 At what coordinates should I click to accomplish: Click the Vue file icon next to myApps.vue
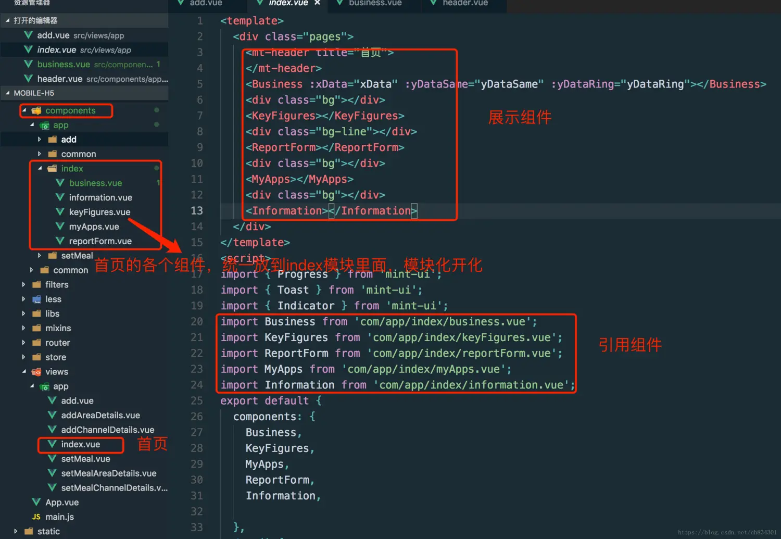[60, 227]
